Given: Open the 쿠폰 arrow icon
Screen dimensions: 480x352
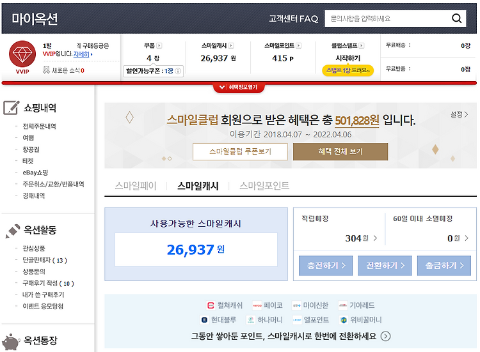Looking at the screenshot, I should [x=159, y=45].
